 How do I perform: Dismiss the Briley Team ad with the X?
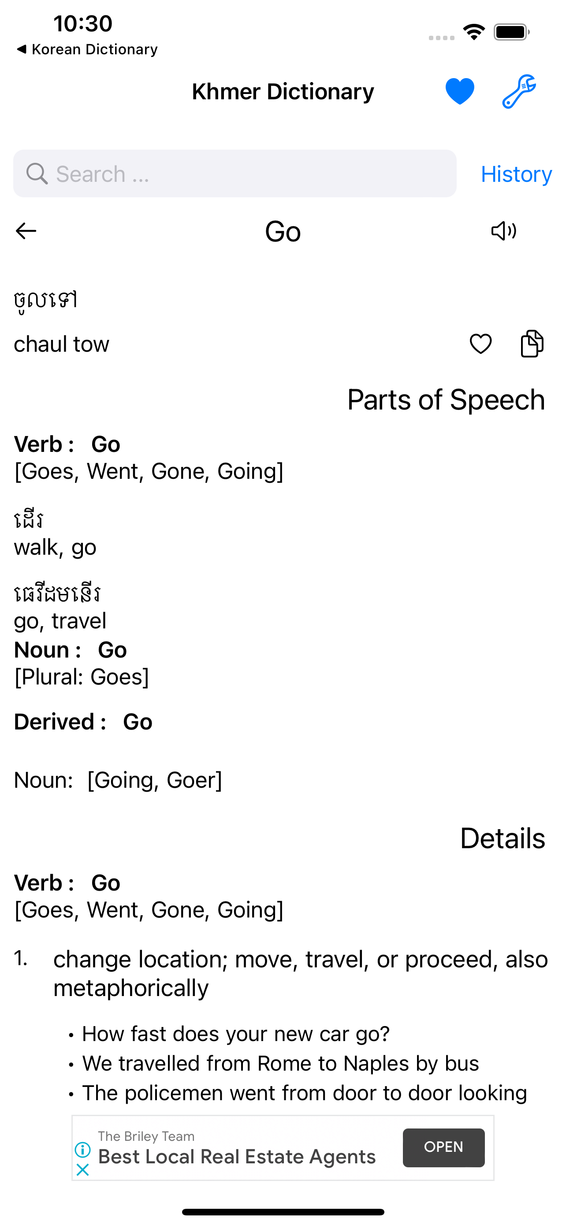[83, 1170]
